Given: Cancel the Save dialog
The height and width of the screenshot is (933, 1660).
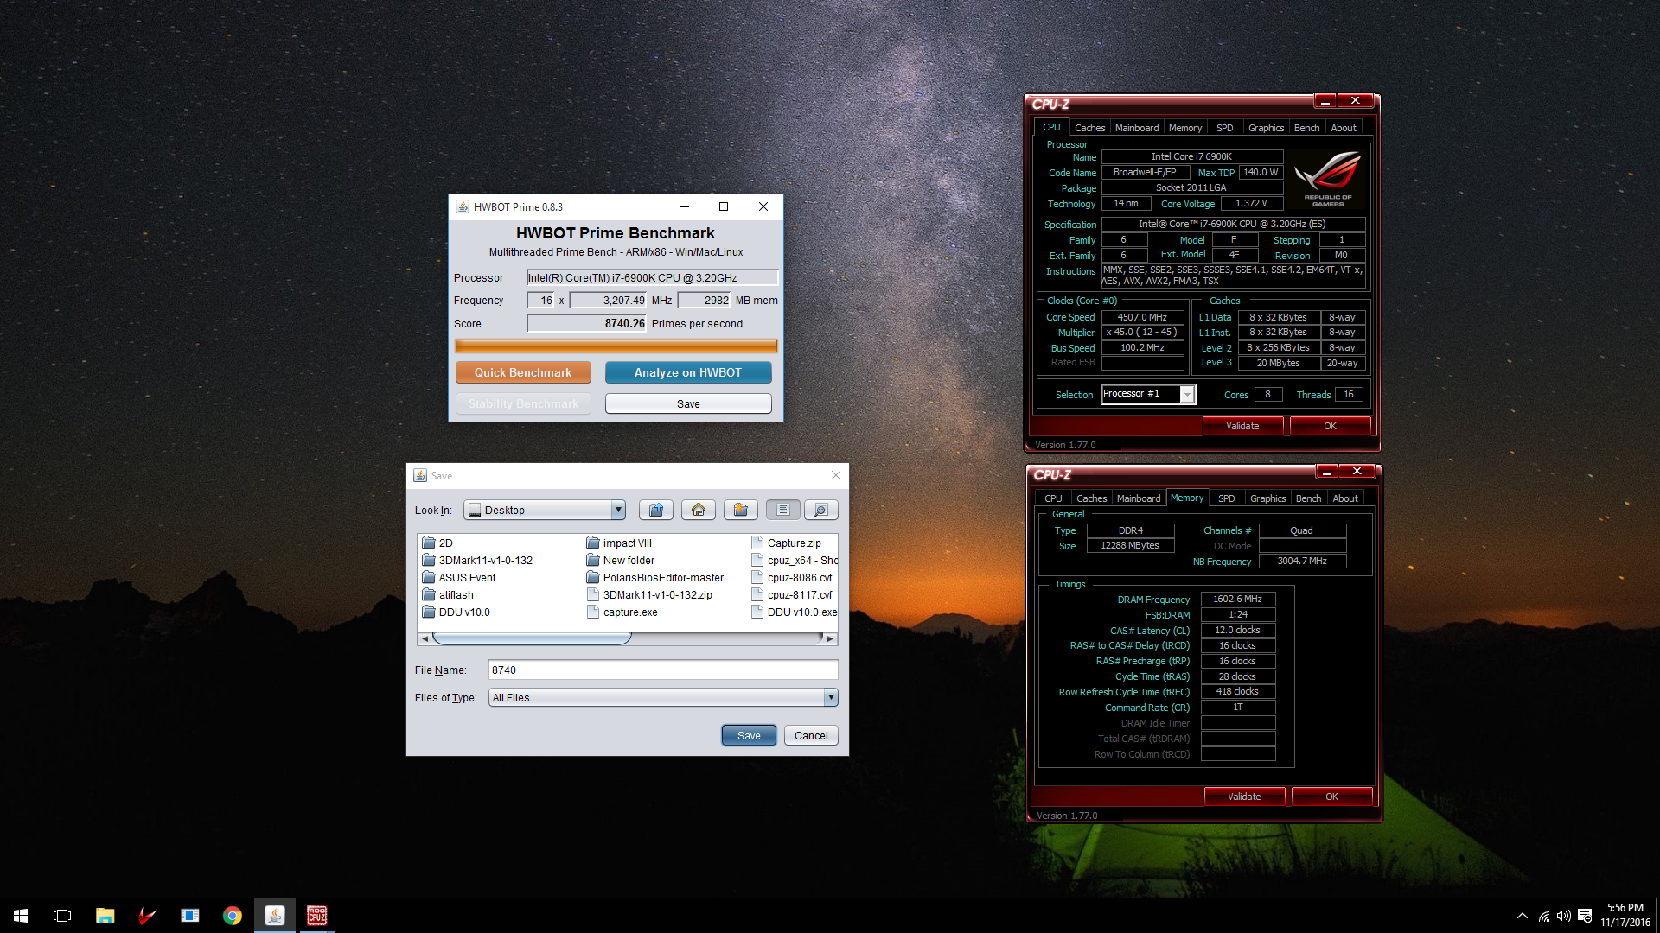Looking at the screenshot, I should 811,735.
